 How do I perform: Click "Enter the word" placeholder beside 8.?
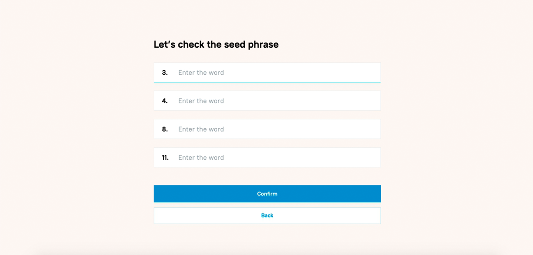[x=201, y=129]
